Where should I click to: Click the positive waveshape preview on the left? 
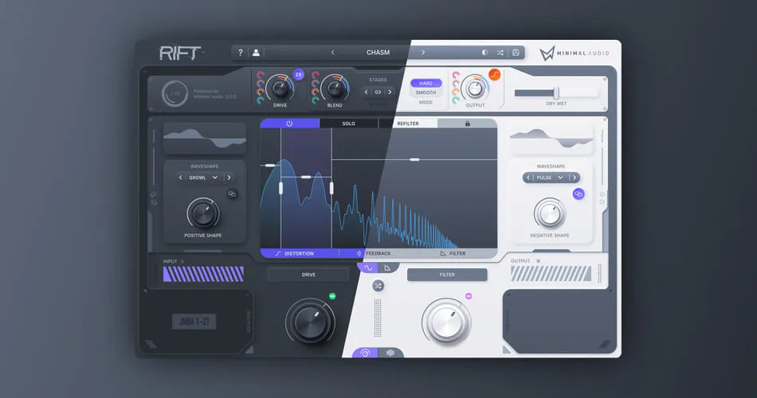(x=205, y=138)
